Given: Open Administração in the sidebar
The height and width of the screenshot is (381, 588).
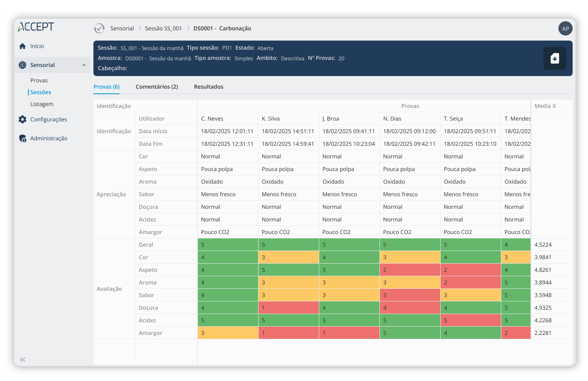Looking at the screenshot, I should tap(49, 138).
